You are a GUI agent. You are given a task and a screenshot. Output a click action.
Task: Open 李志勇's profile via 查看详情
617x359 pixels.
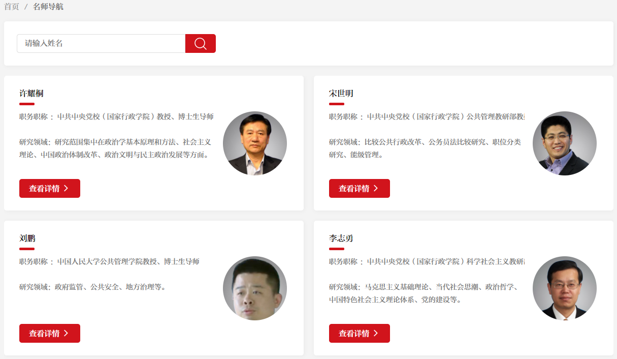coord(359,333)
